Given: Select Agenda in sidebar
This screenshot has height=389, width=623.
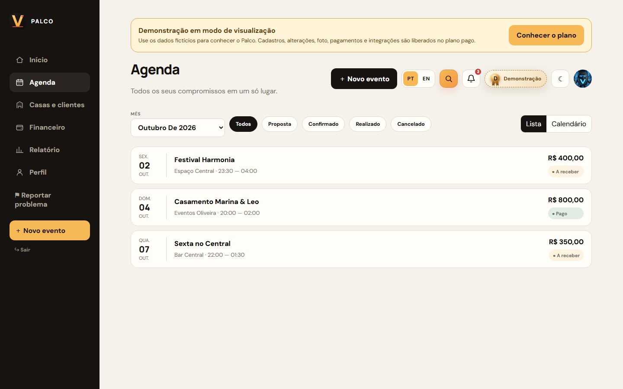Looking at the screenshot, I should (50, 83).
